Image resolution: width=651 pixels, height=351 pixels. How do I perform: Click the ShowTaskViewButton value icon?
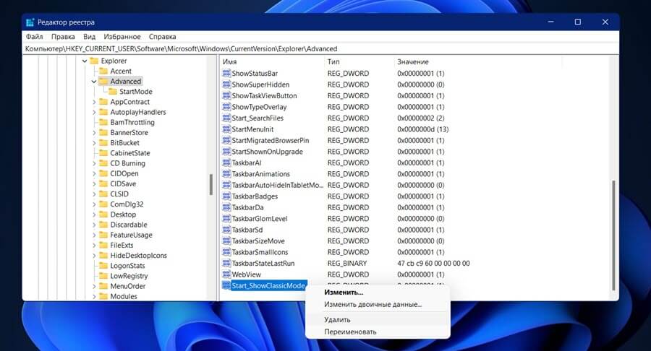226,96
